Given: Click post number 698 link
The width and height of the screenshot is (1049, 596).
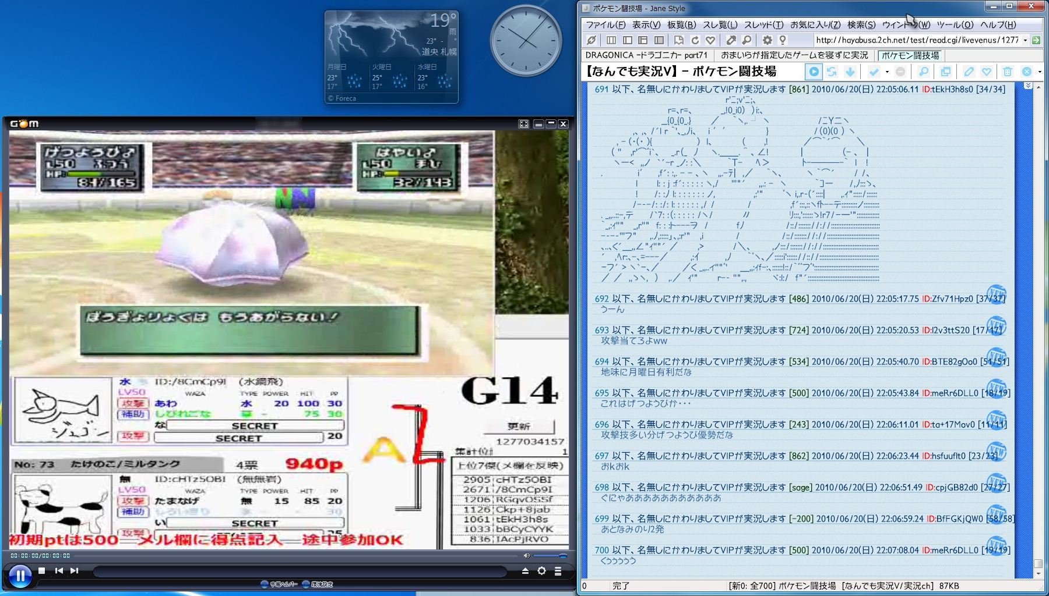Looking at the screenshot, I should pyautogui.click(x=601, y=487).
